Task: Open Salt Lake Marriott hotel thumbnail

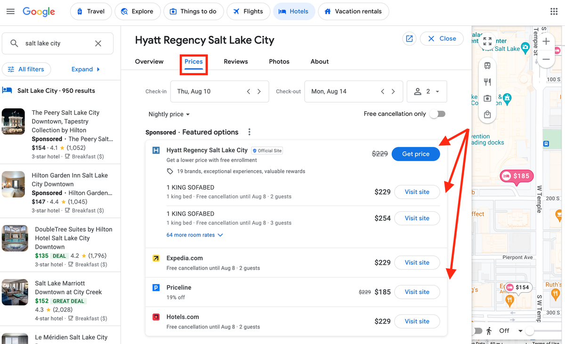Action: 15,293
